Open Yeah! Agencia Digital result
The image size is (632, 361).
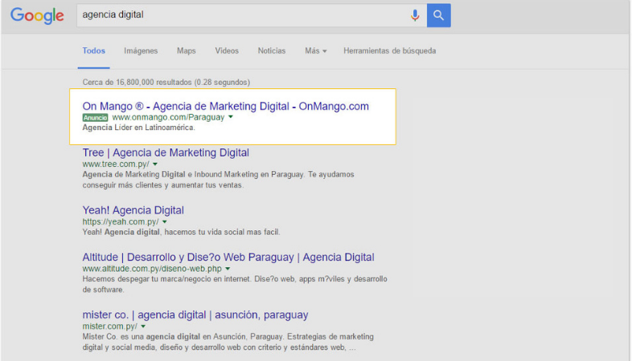tap(133, 210)
